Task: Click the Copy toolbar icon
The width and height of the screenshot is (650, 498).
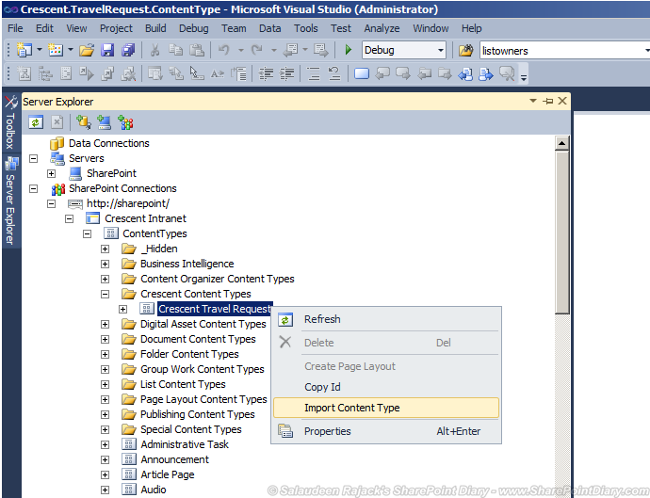Action: click(176, 51)
